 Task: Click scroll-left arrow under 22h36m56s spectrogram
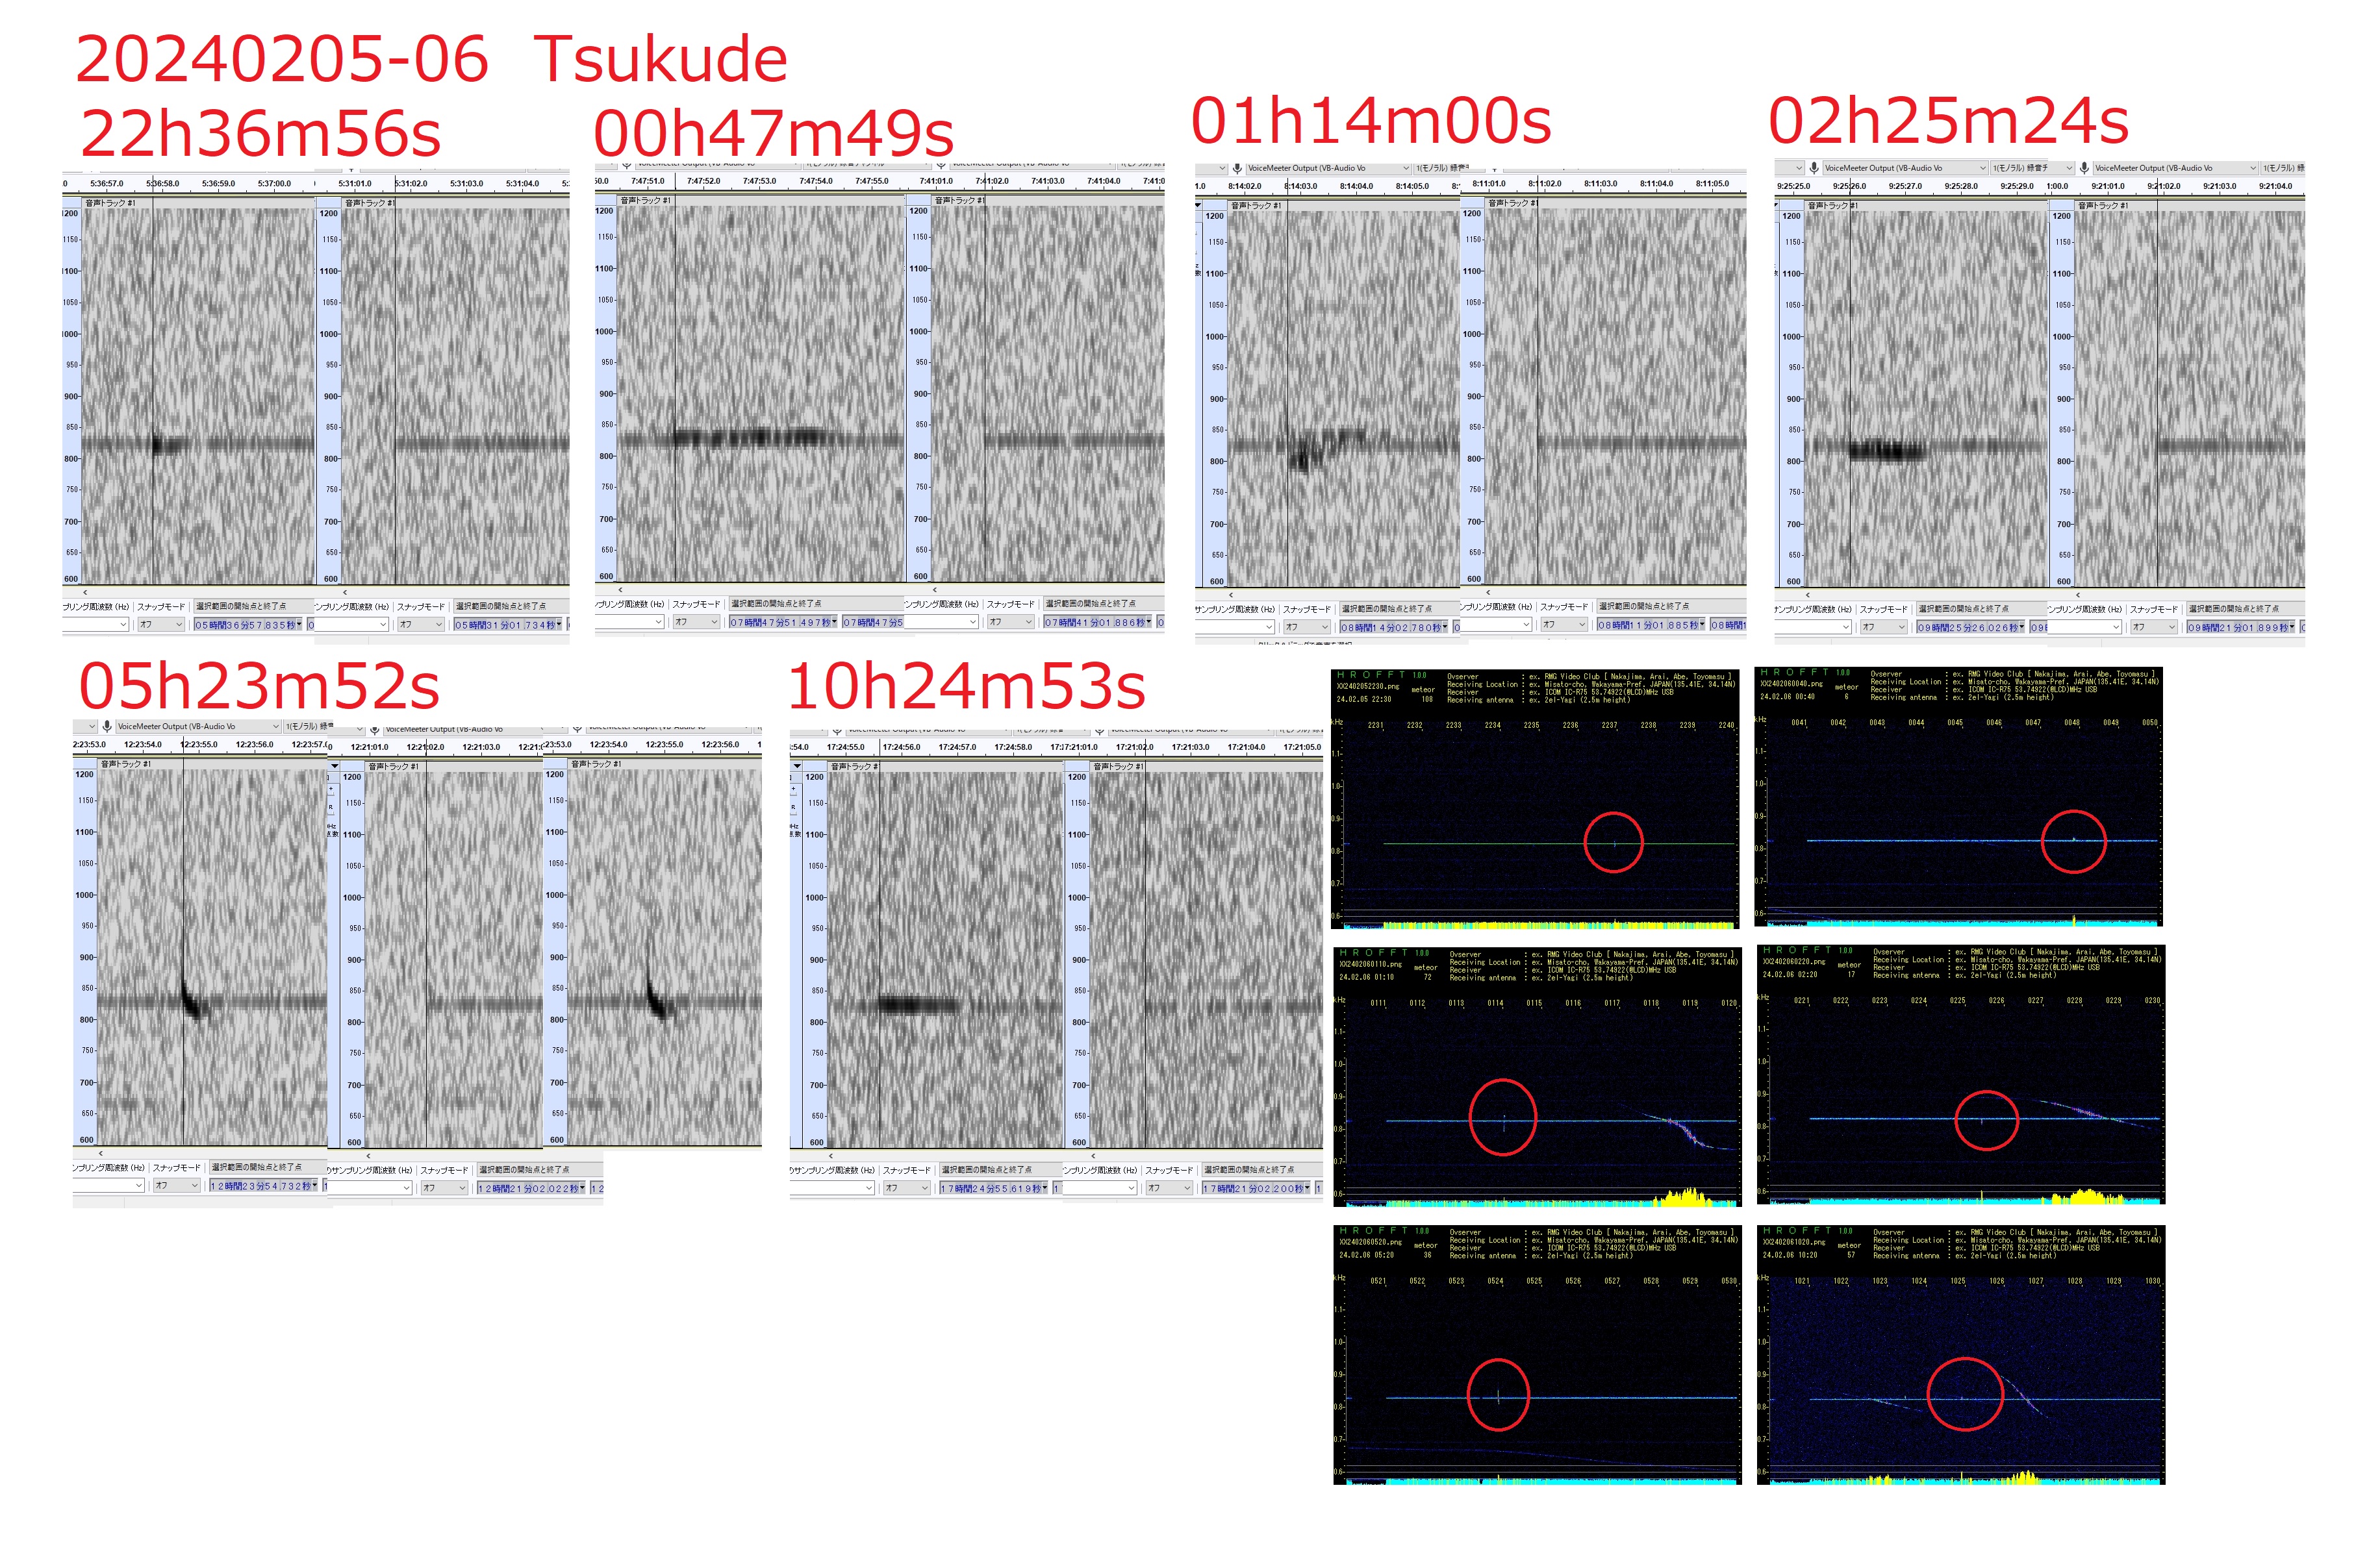pos(85,593)
